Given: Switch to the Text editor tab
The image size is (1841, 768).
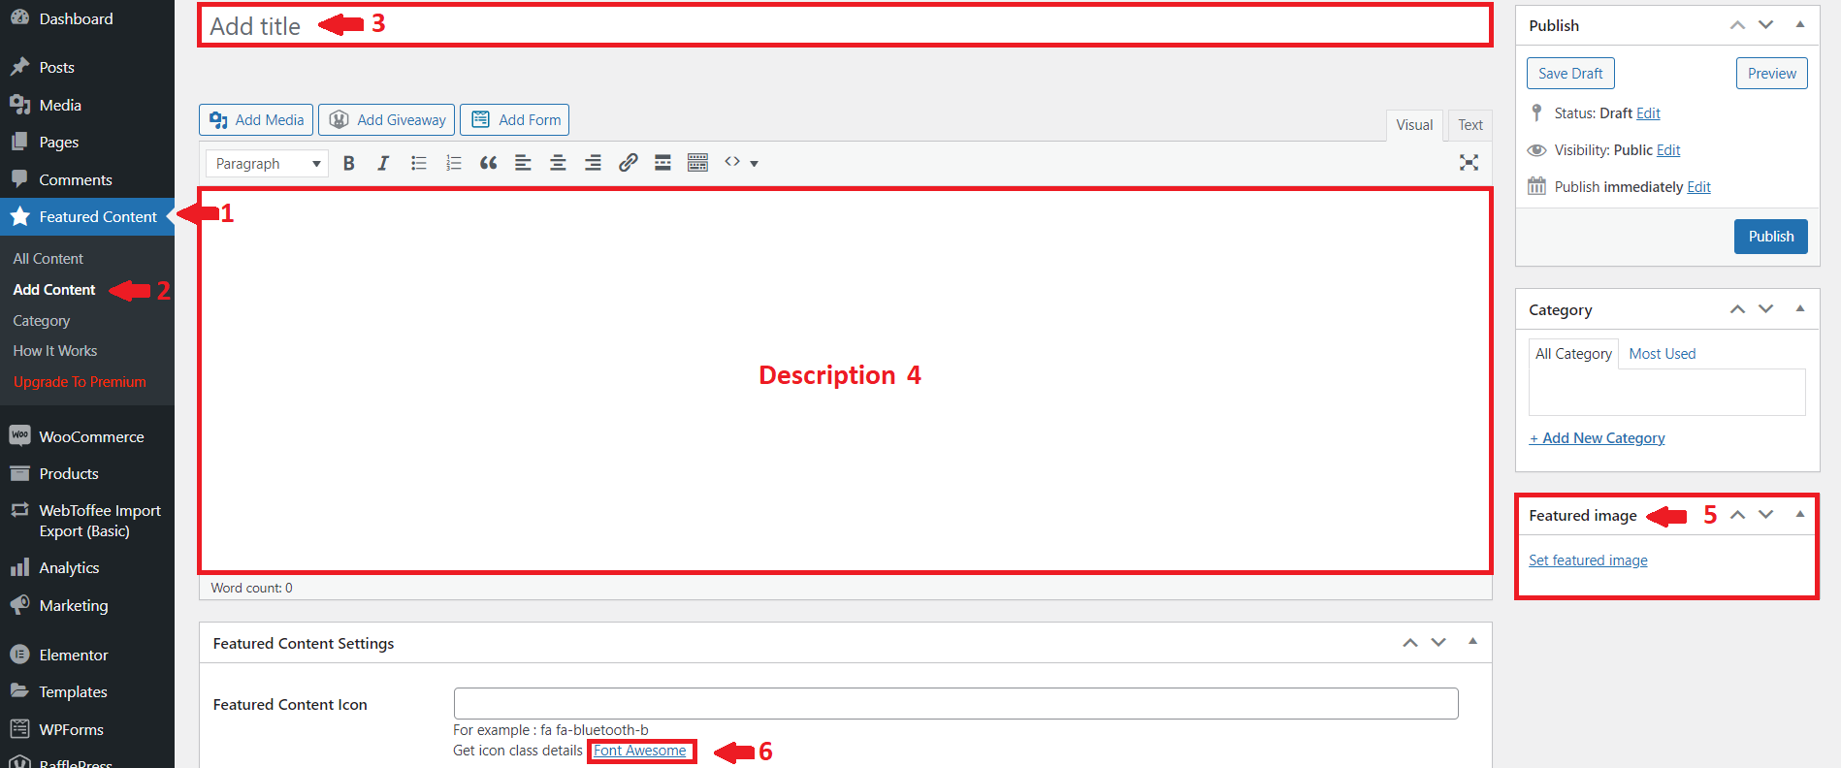Looking at the screenshot, I should click(1470, 125).
